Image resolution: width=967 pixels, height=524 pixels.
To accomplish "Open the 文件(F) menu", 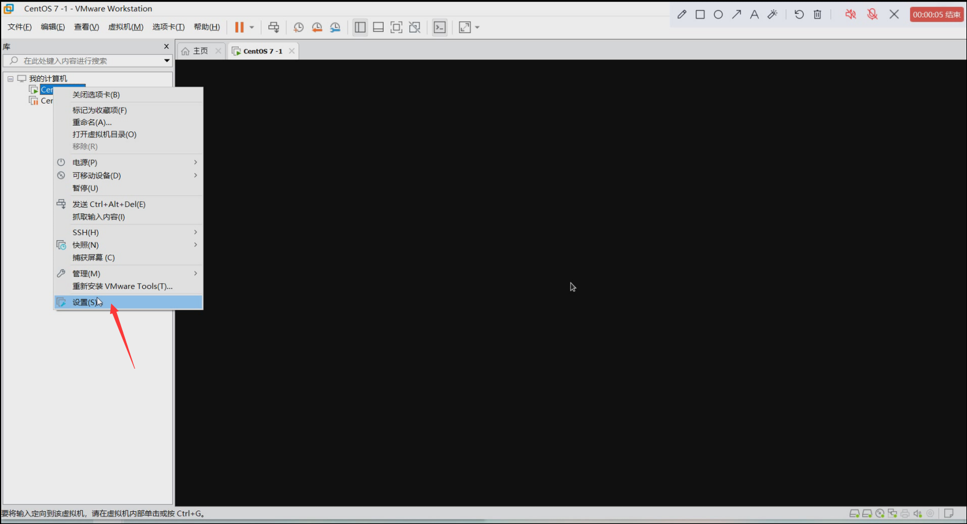I will coord(19,27).
